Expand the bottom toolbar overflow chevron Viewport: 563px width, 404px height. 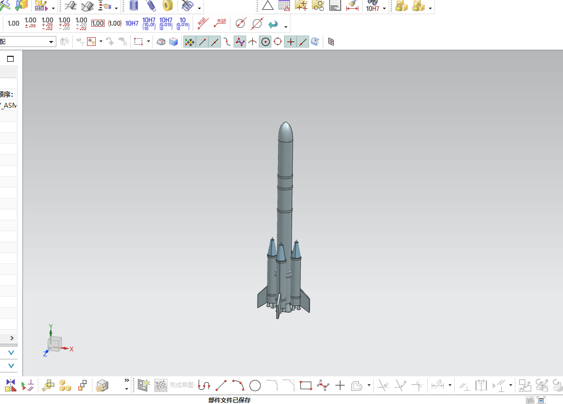click(127, 380)
